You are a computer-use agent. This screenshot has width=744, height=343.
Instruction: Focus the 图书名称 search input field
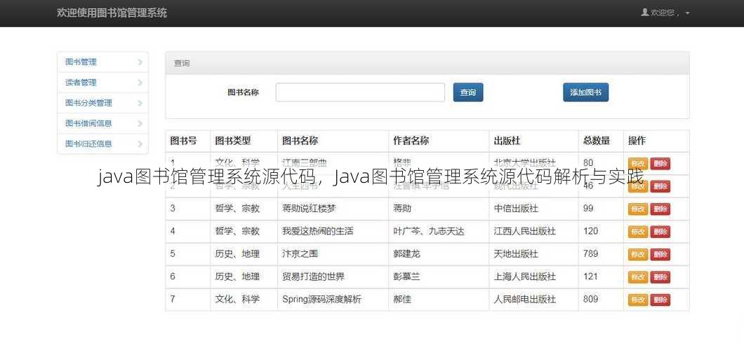(x=360, y=92)
